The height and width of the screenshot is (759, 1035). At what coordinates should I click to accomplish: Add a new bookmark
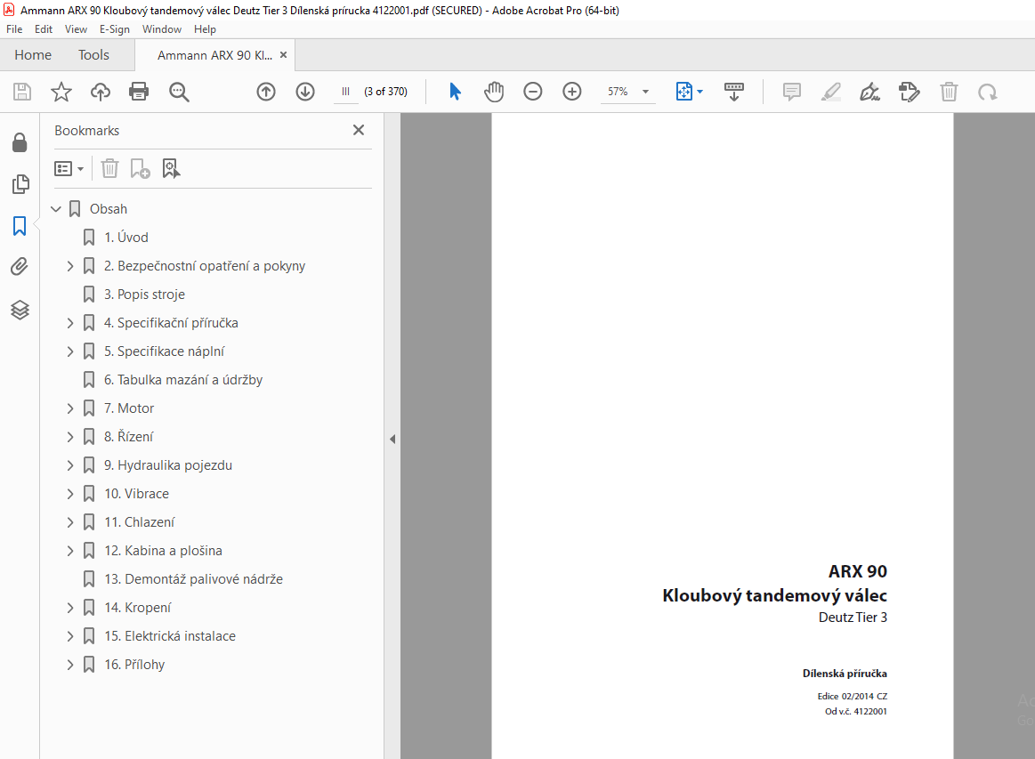pyautogui.click(x=140, y=169)
